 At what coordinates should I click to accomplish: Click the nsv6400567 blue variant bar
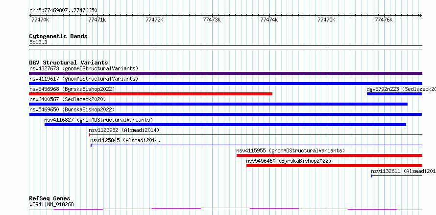click(x=218, y=104)
